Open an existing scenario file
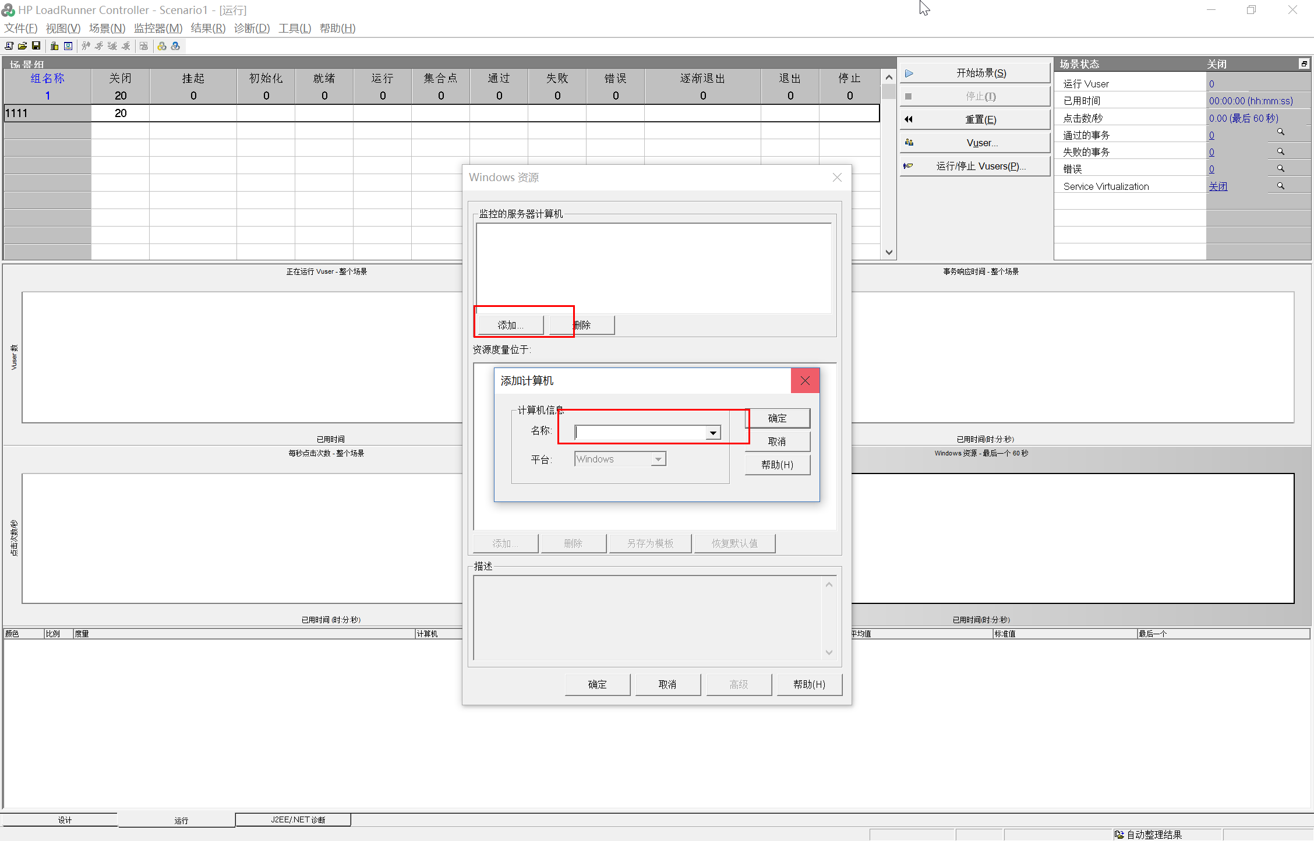The height and width of the screenshot is (841, 1314). point(22,46)
